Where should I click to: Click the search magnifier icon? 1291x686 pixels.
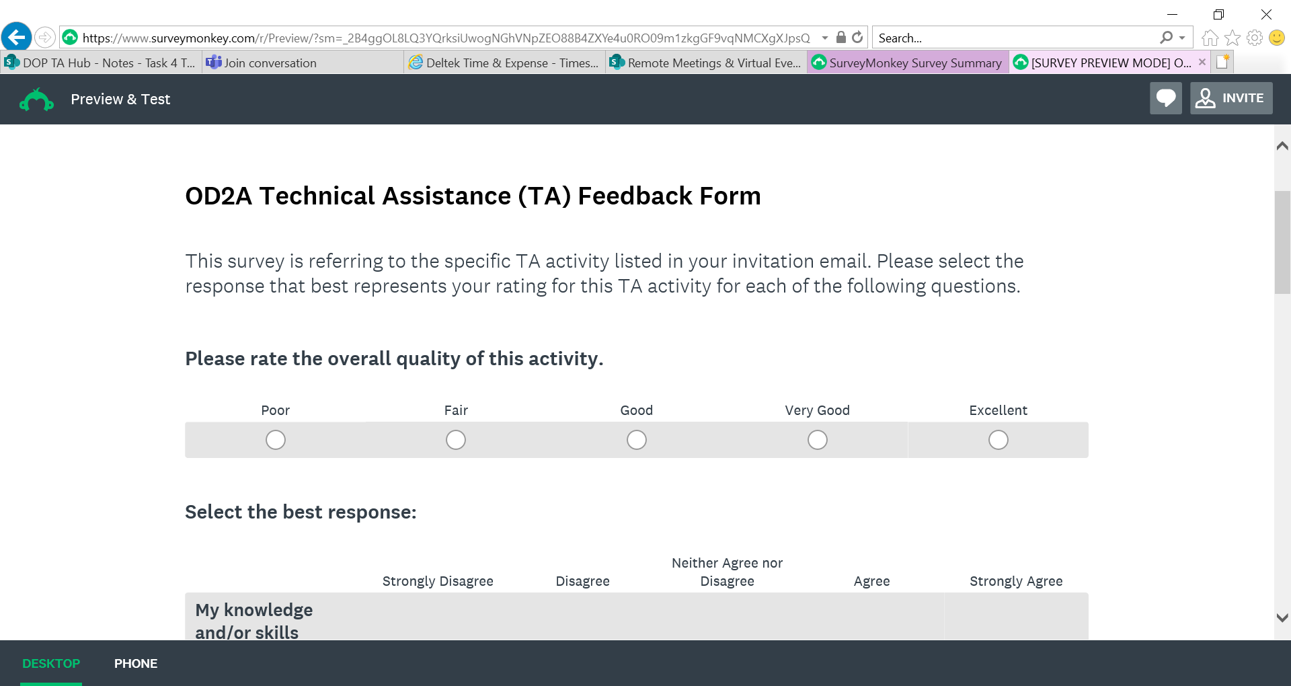point(1166,38)
